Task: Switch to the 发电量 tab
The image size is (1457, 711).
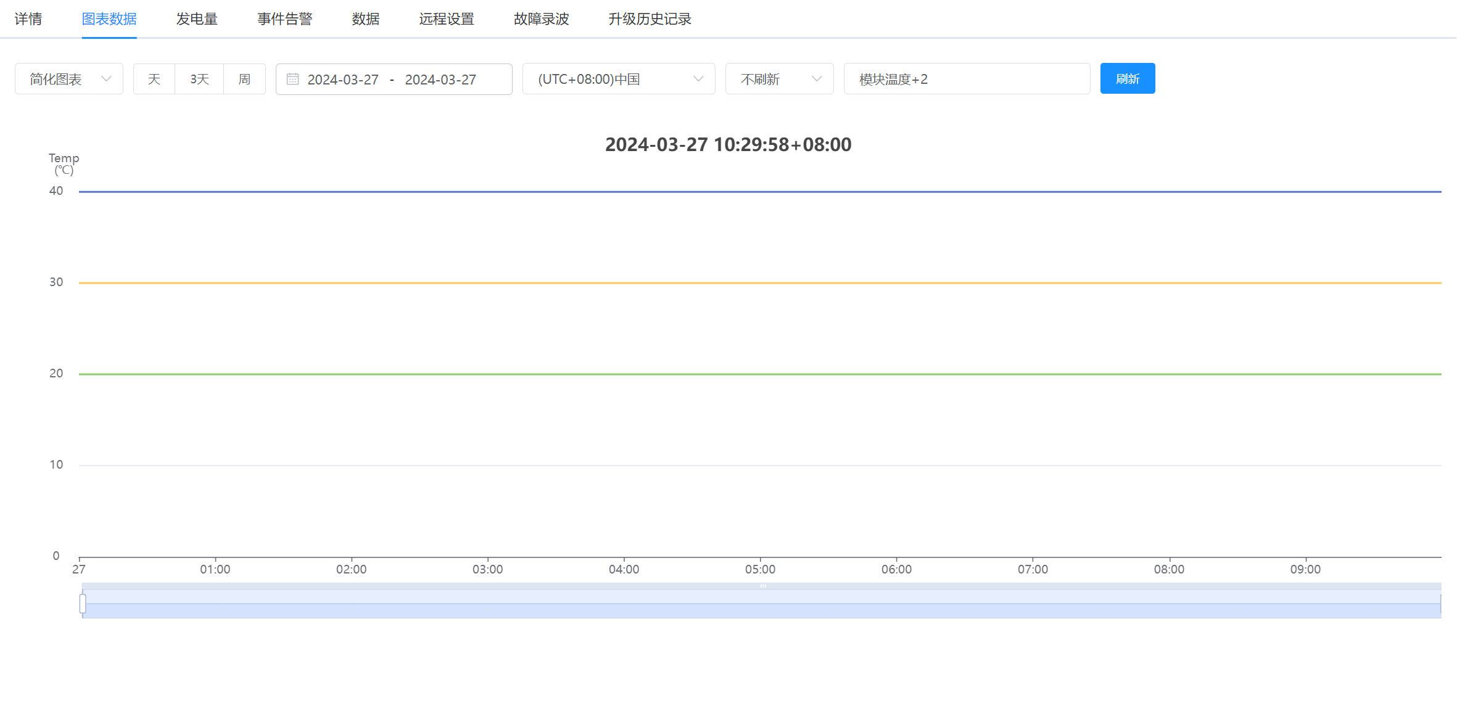Action: pos(197,19)
